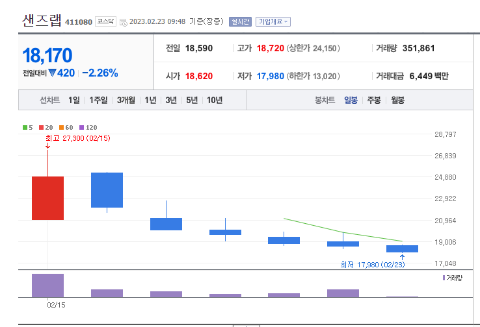Screen dimensions: 480x327
Task: Click the calendar clock icon beside the date
Action: (x=124, y=22)
